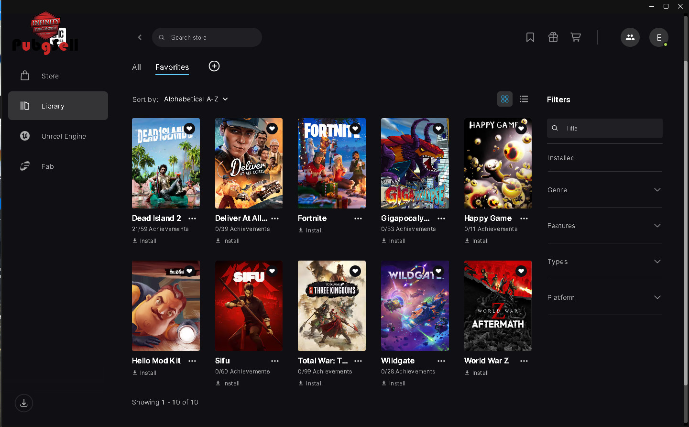Open the Alphabetical A-Z sort dropdown
Viewport: 689px width, 427px height.
click(196, 99)
